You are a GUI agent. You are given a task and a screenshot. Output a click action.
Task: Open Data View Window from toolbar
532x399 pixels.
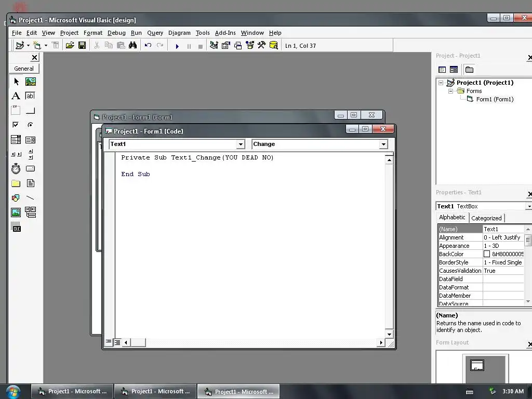pos(273,45)
